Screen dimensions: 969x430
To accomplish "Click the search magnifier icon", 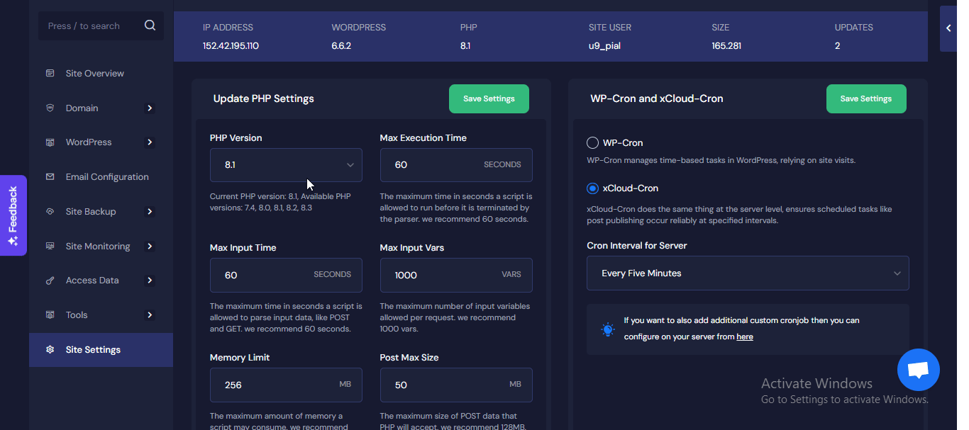I will click(x=150, y=26).
